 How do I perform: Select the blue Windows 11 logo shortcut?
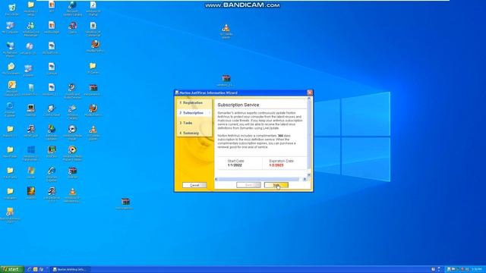pos(30,153)
